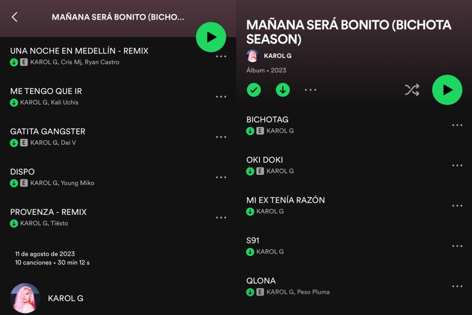Open more options for QLONA
The height and width of the screenshot is (315, 472).
point(457,286)
